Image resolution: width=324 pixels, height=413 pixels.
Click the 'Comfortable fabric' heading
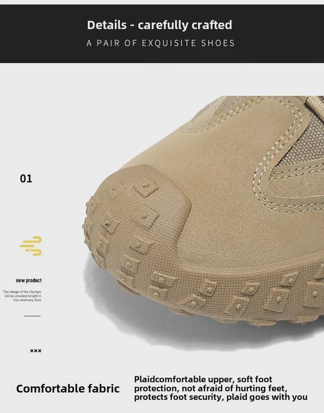(68, 388)
